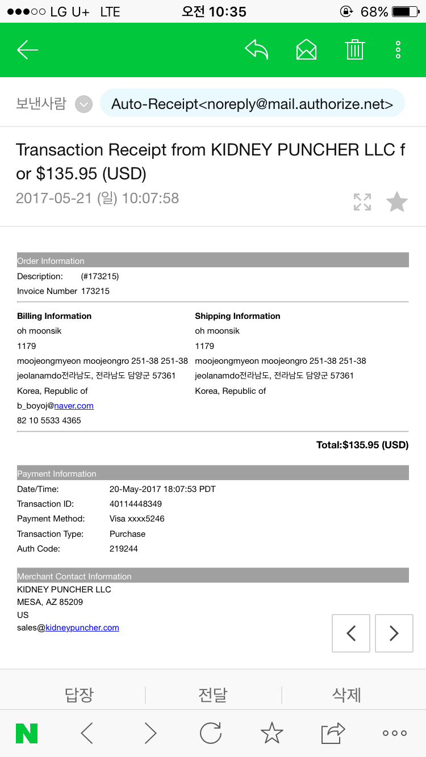Open the three-dot vertical more menu
The height and width of the screenshot is (757, 426).
click(398, 50)
